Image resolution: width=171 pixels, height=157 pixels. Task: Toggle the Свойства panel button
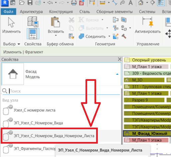(33, 34)
